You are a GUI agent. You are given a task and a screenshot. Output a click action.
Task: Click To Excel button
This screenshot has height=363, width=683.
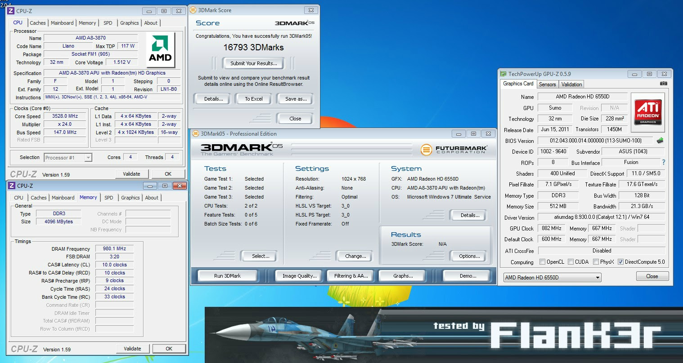[254, 99]
